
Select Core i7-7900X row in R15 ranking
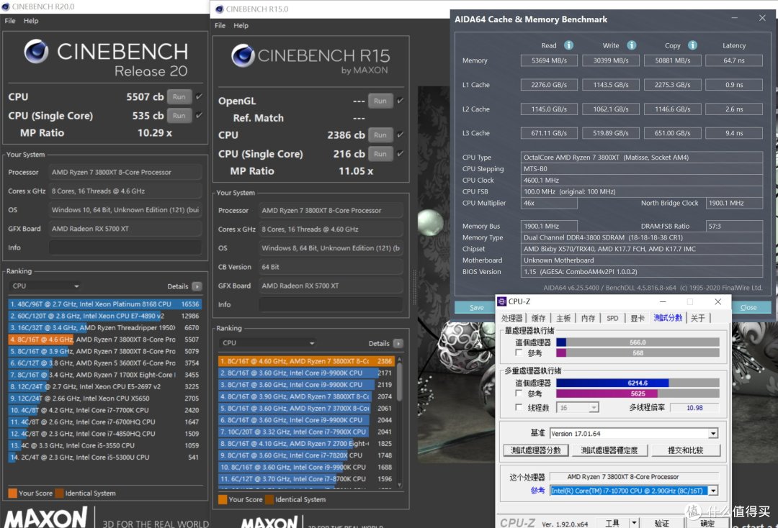(306, 432)
